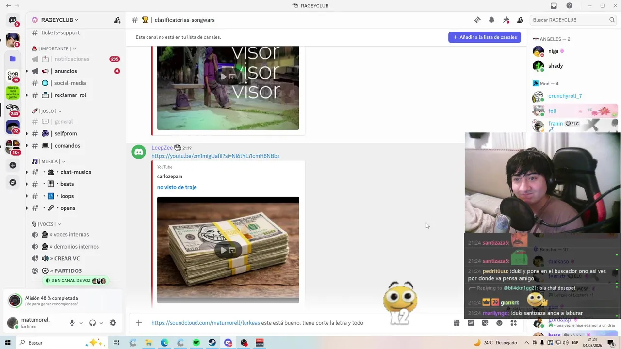Click Añadir a la lista de canales

485,37
